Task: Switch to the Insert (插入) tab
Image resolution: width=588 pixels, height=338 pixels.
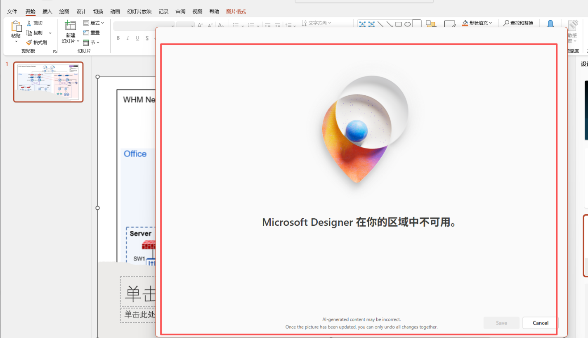Action: tap(47, 12)
